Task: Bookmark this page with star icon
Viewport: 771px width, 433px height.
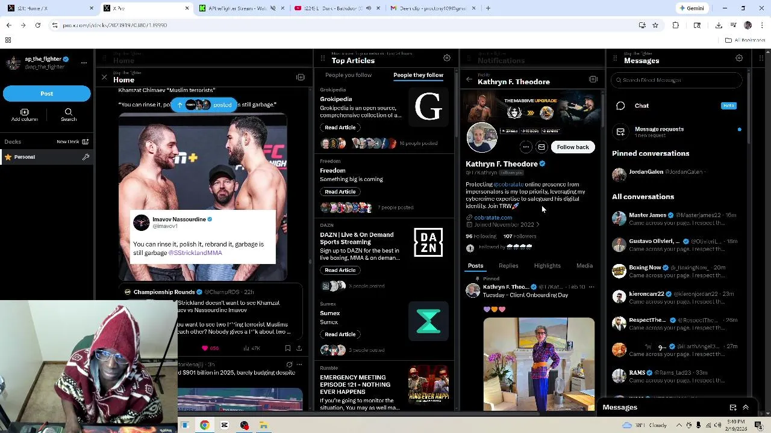Action: 655,25
